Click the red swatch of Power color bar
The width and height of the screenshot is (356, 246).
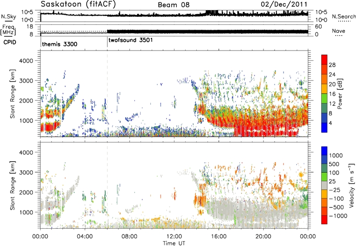tap(324, 60)
